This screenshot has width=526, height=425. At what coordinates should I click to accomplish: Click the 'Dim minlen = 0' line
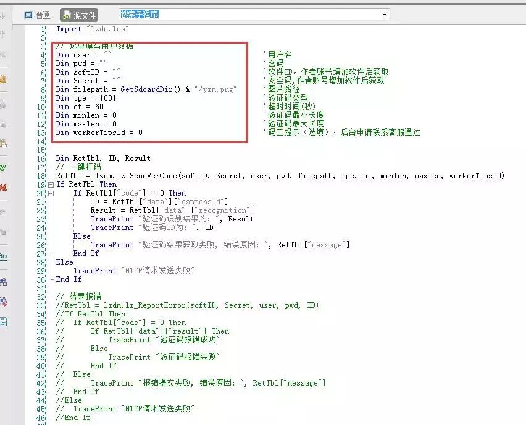[x=86, y=115]
